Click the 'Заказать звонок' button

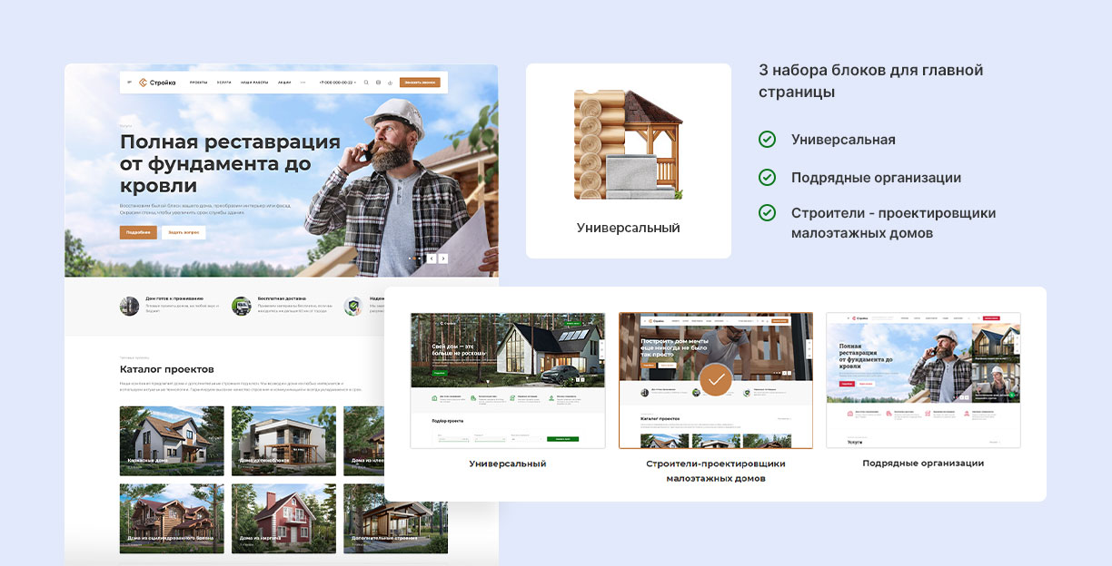point(420,82)
